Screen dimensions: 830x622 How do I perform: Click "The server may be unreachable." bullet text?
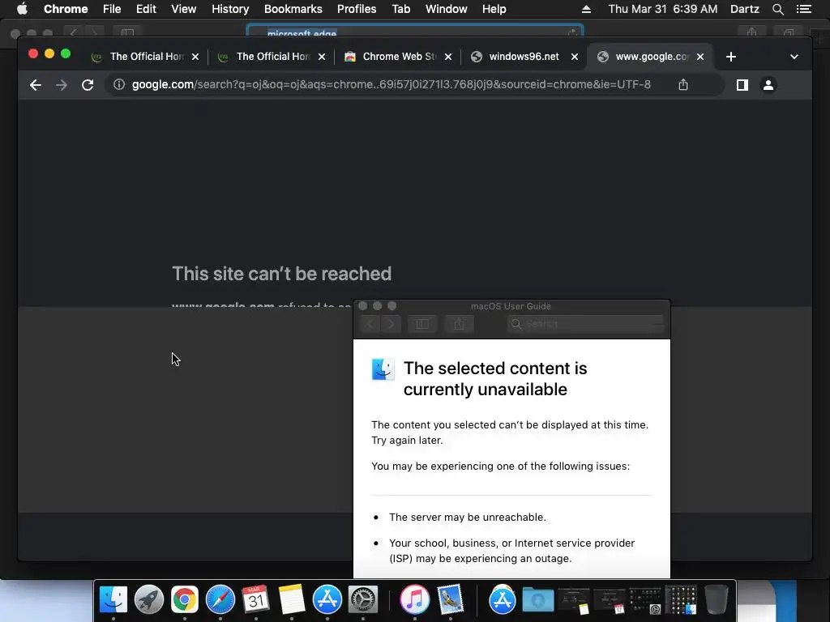pos(468,517)
